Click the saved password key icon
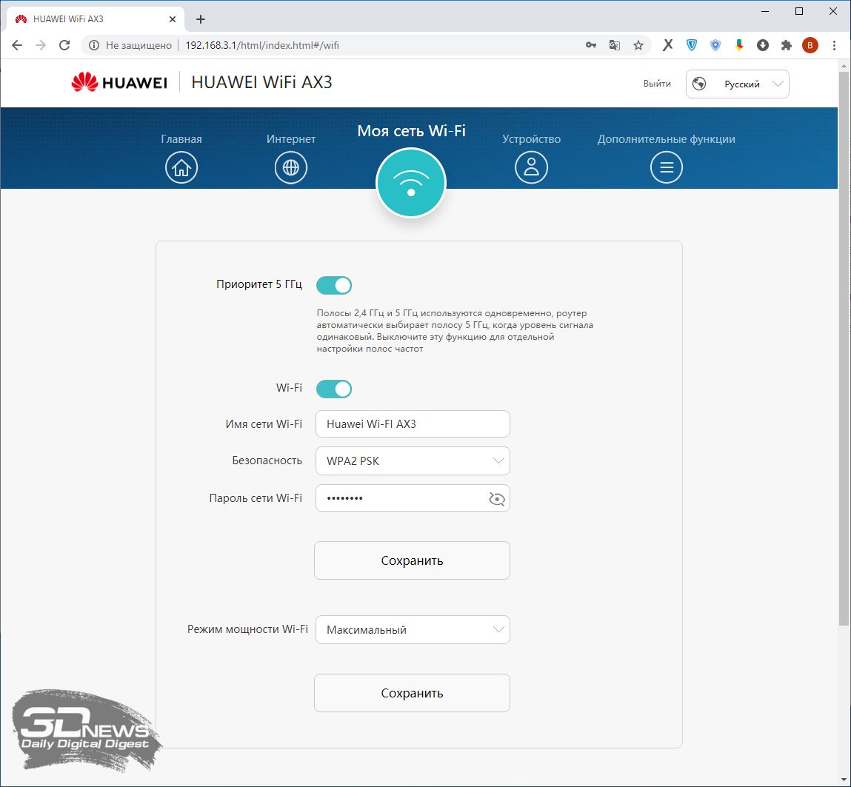 pyautogui.click(x=591, y=46)
